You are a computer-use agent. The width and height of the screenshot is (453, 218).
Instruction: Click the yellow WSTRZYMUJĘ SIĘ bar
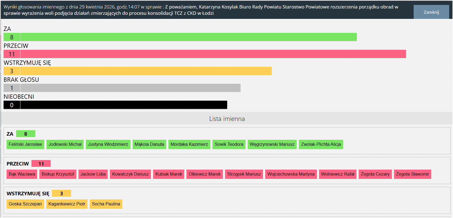click(x=138, y=71)
